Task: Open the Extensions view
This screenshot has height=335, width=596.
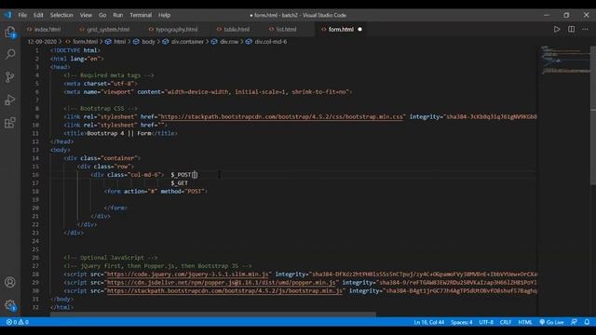Action: click(10, 122)
